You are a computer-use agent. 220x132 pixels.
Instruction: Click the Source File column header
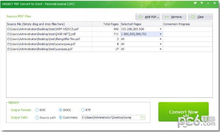pyautogui.click(x=49, y=24)
